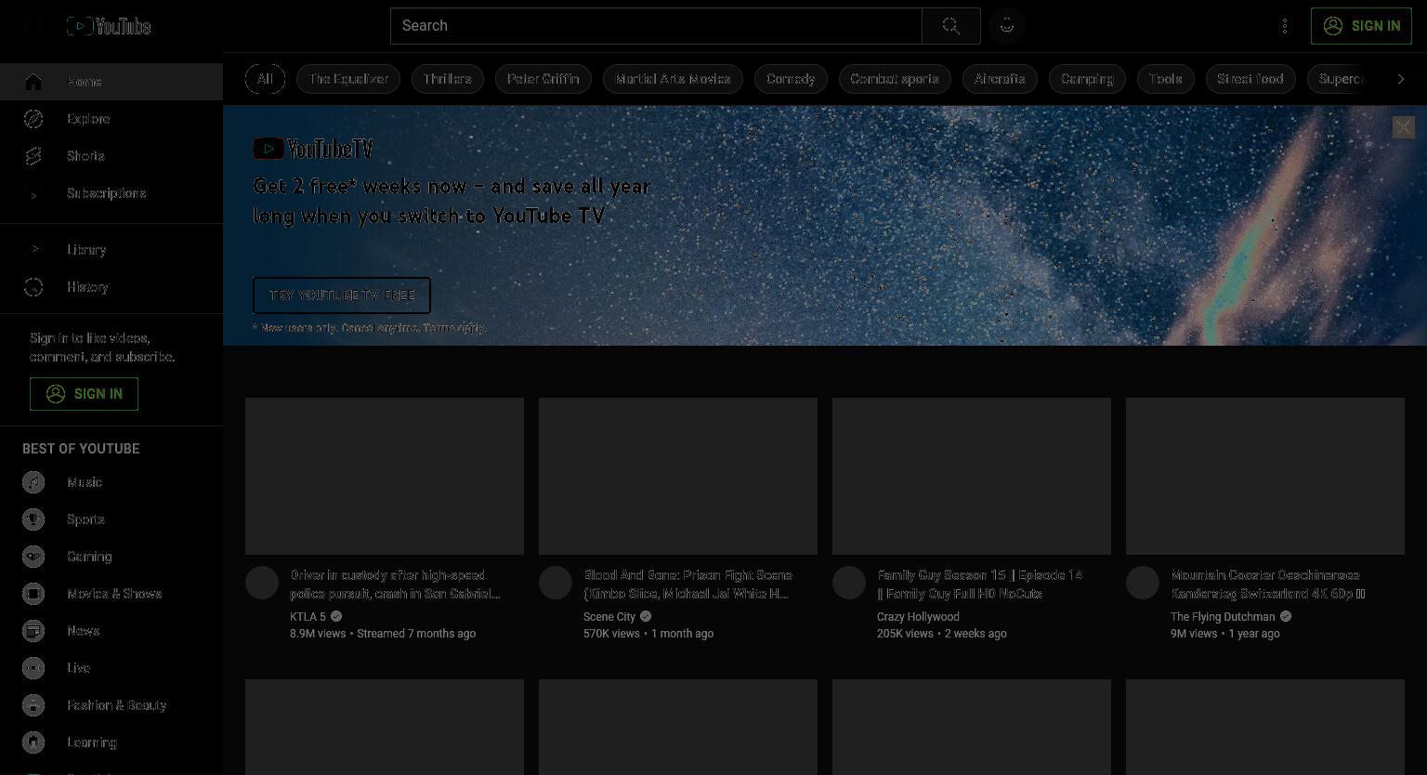Select the Combat sports chip
1427x775 pixels.
click(895, 79)
